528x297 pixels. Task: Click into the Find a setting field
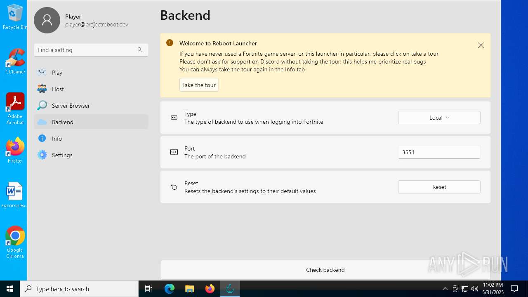point(91,50)
